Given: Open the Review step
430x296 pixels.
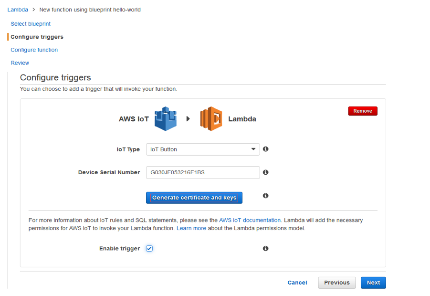Looking at the screenshot, I should click(x=20, y=63).
